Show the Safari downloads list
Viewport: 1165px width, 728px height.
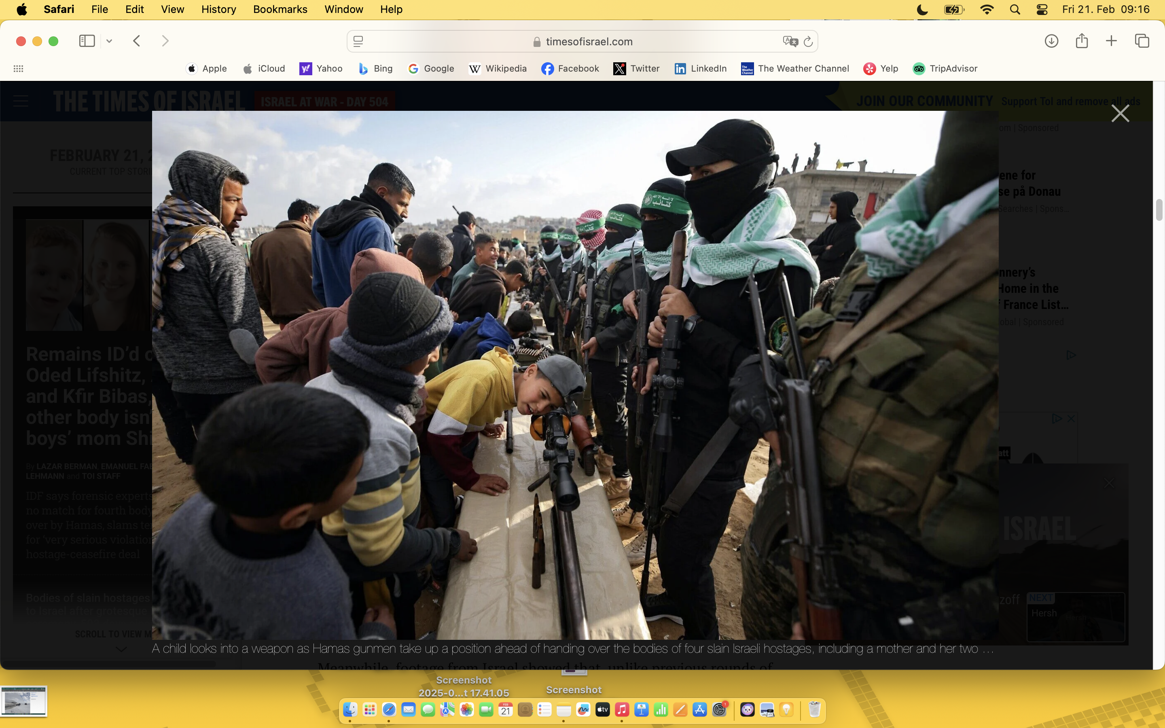point(1051,41)
